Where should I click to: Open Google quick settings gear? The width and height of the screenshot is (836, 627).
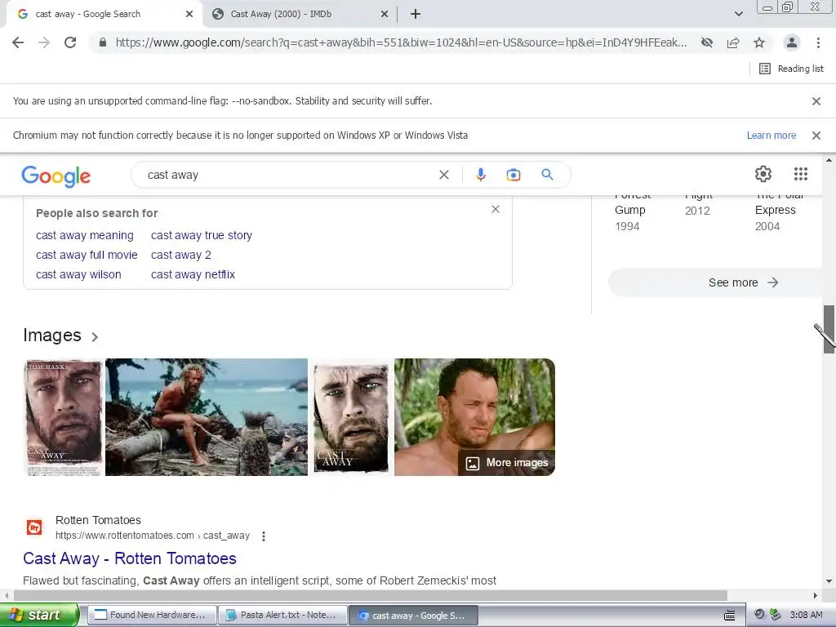[763, 174]
